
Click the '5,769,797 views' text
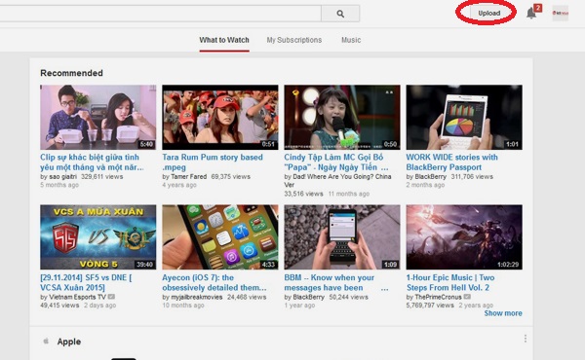(x=430, y=306)
